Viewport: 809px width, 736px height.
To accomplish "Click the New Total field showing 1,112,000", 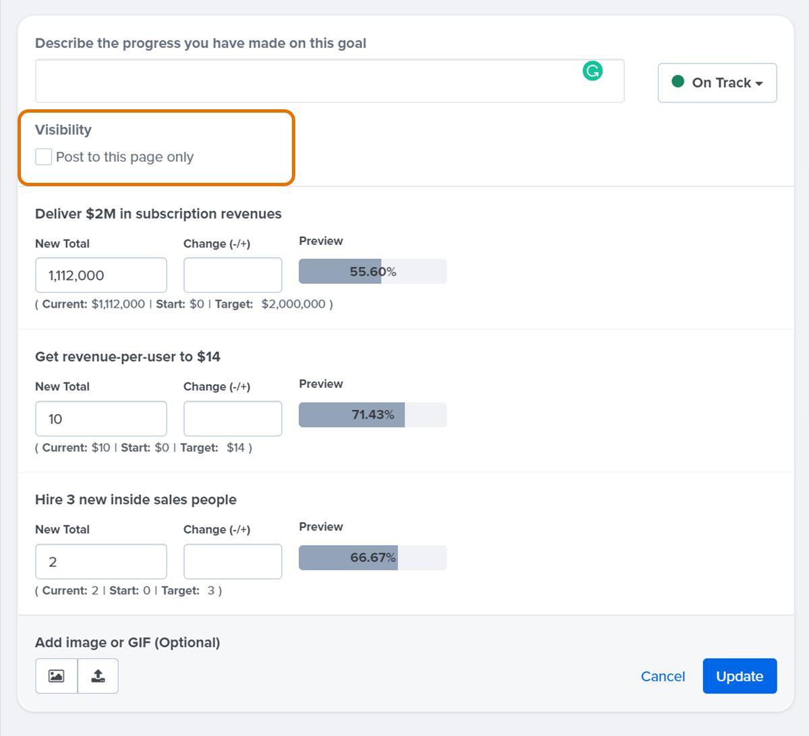I will [100, 275].
